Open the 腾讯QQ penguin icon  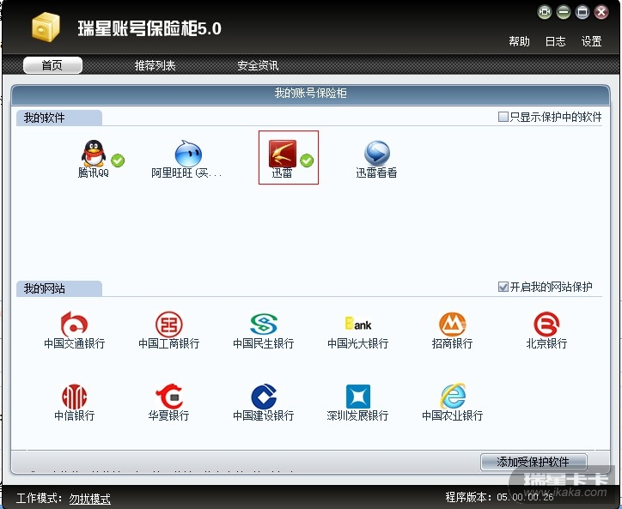point(94,153)
